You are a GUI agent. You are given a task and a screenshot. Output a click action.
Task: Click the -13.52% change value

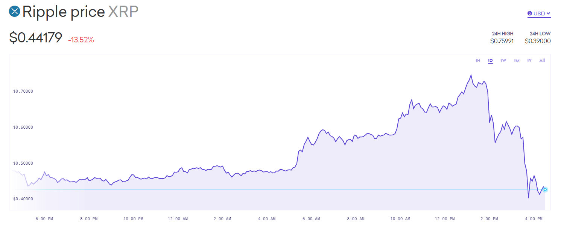(81, 40)
